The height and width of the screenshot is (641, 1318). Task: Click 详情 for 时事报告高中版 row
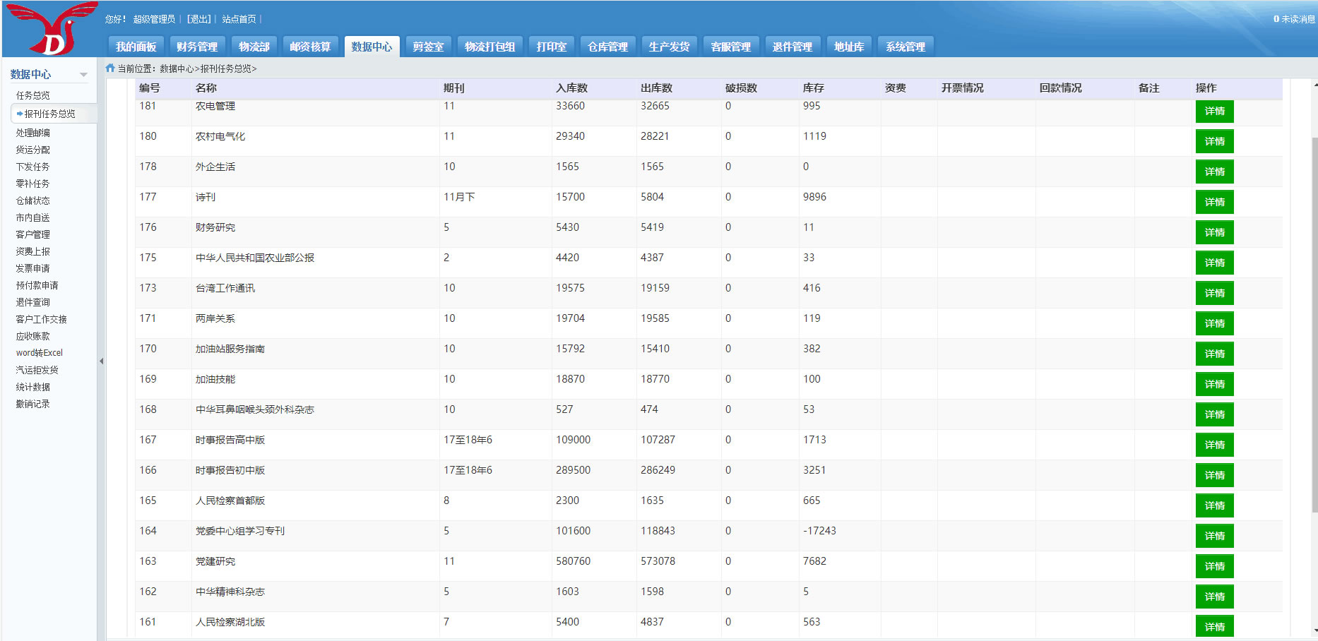(x=1214, y=445)
